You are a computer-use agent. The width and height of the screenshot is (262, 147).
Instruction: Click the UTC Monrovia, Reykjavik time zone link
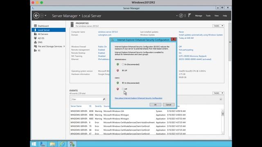point(193,56)
